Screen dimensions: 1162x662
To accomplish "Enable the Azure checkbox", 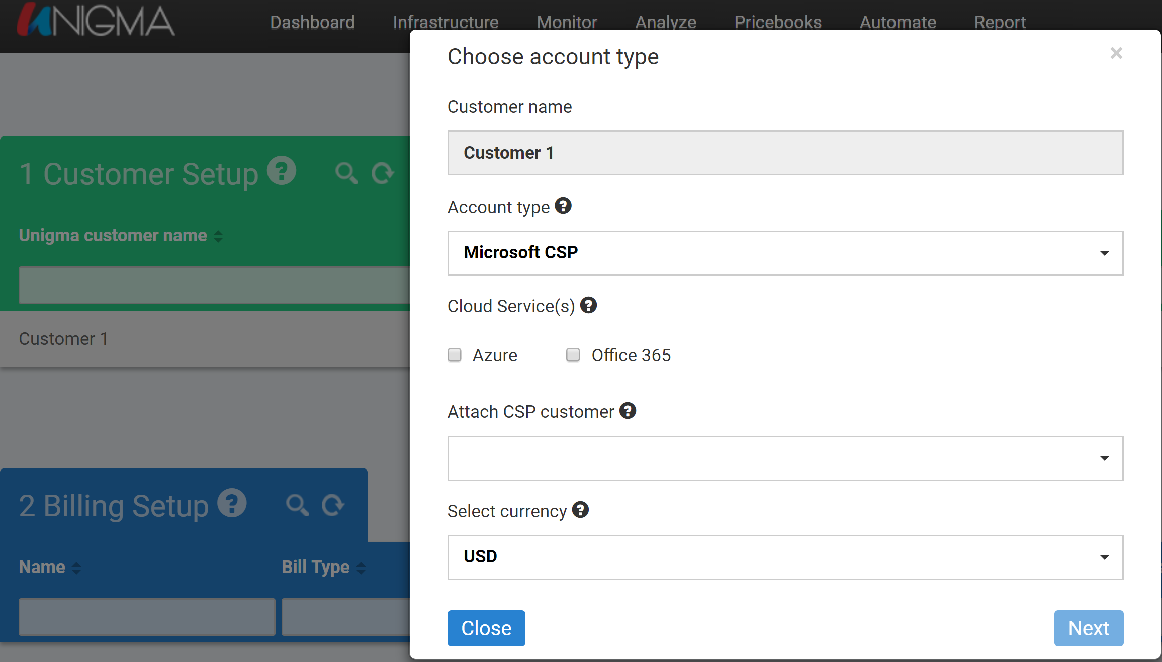I will [x=455, y=355].
